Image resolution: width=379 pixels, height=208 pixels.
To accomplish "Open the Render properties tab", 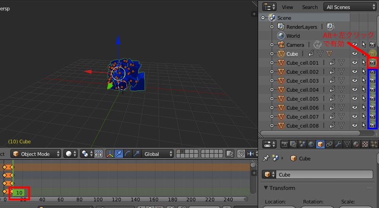I will [x=285, y=144].
